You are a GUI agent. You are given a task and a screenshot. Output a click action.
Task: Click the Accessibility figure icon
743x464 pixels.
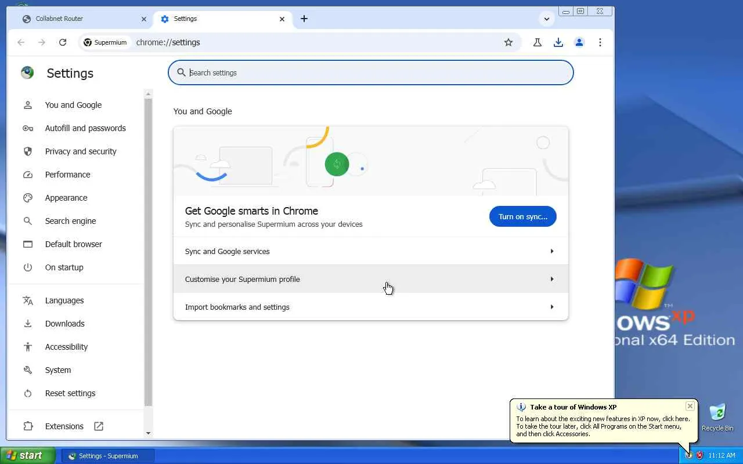(x=28, y=347)
